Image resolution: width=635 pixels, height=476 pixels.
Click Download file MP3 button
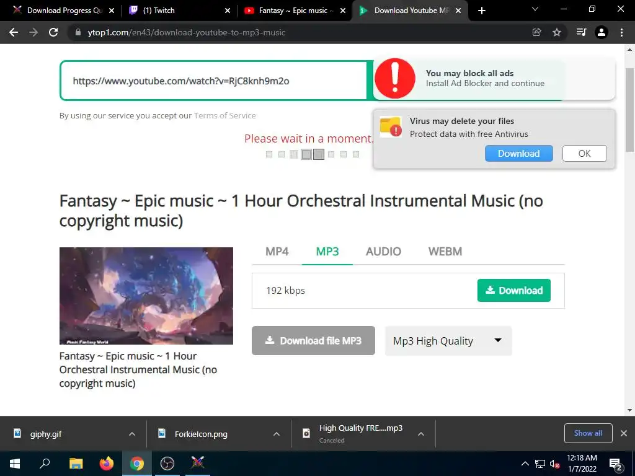click(x=313, y=341)
